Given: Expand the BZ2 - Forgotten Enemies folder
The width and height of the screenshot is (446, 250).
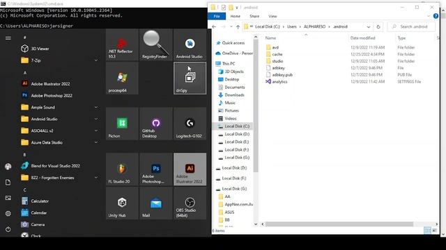Looking at the screenshot, I should (60, 178).
